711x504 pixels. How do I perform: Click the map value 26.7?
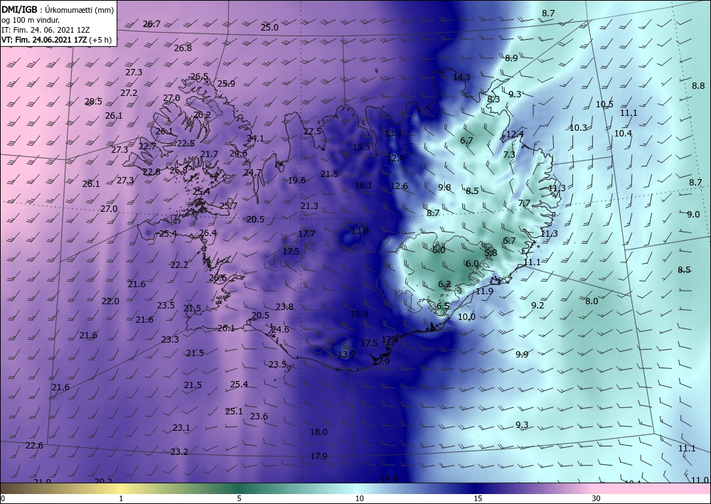[151, 24]
